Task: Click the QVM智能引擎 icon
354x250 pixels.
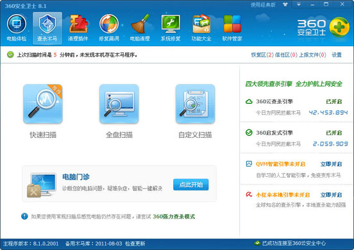Action: point(249,164)
